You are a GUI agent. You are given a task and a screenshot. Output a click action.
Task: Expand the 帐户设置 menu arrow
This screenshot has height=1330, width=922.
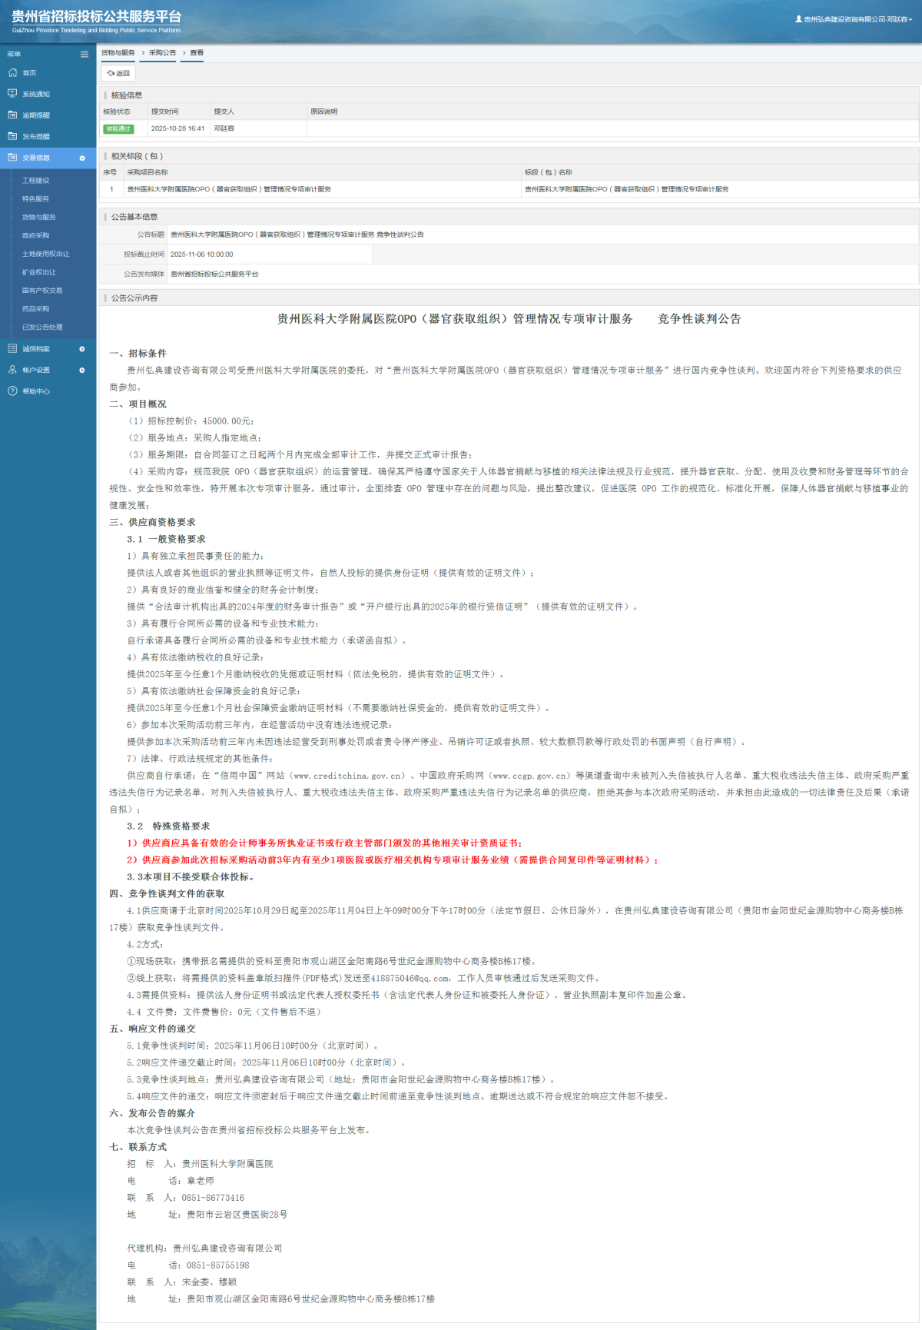tap(82, 371)
